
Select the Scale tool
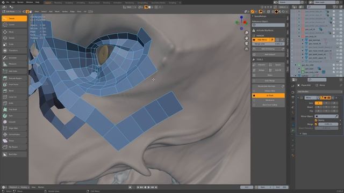[15, 44]
